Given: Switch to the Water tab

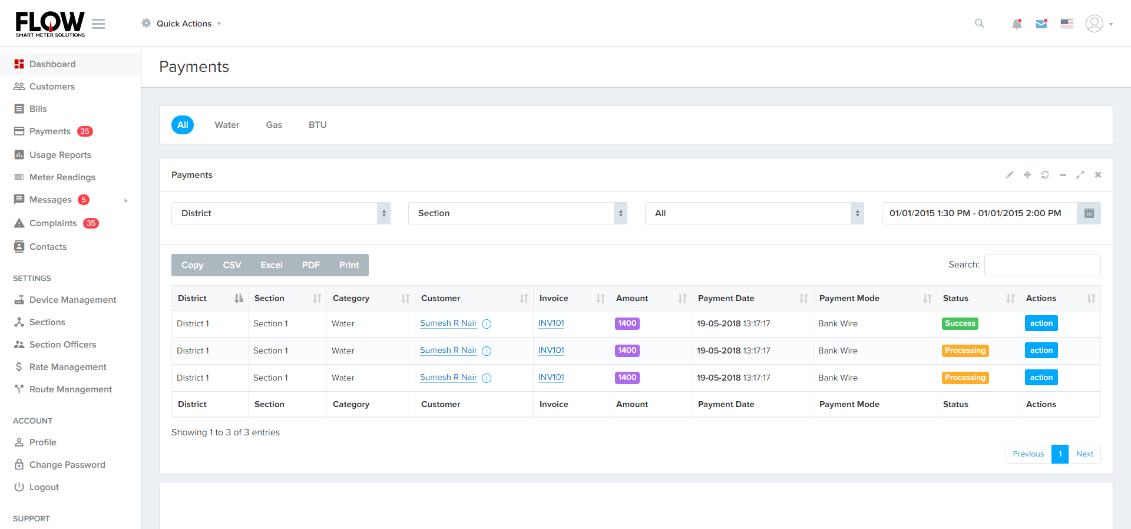Looking at the screenshot, I should pyautogui.click(x=227, y=125).
